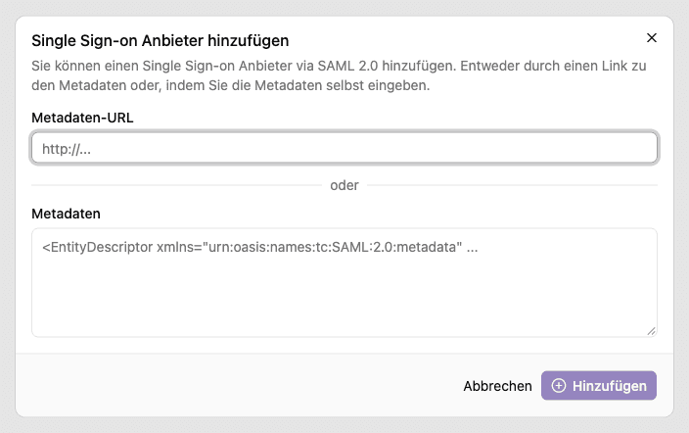Click the Metadaten-URL label
Screen dimensions: 689x433
tap(82, 118)
